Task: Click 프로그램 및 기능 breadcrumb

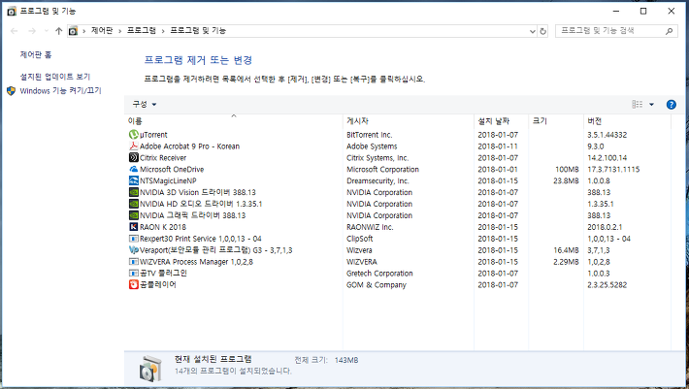Action: point(198,31)
